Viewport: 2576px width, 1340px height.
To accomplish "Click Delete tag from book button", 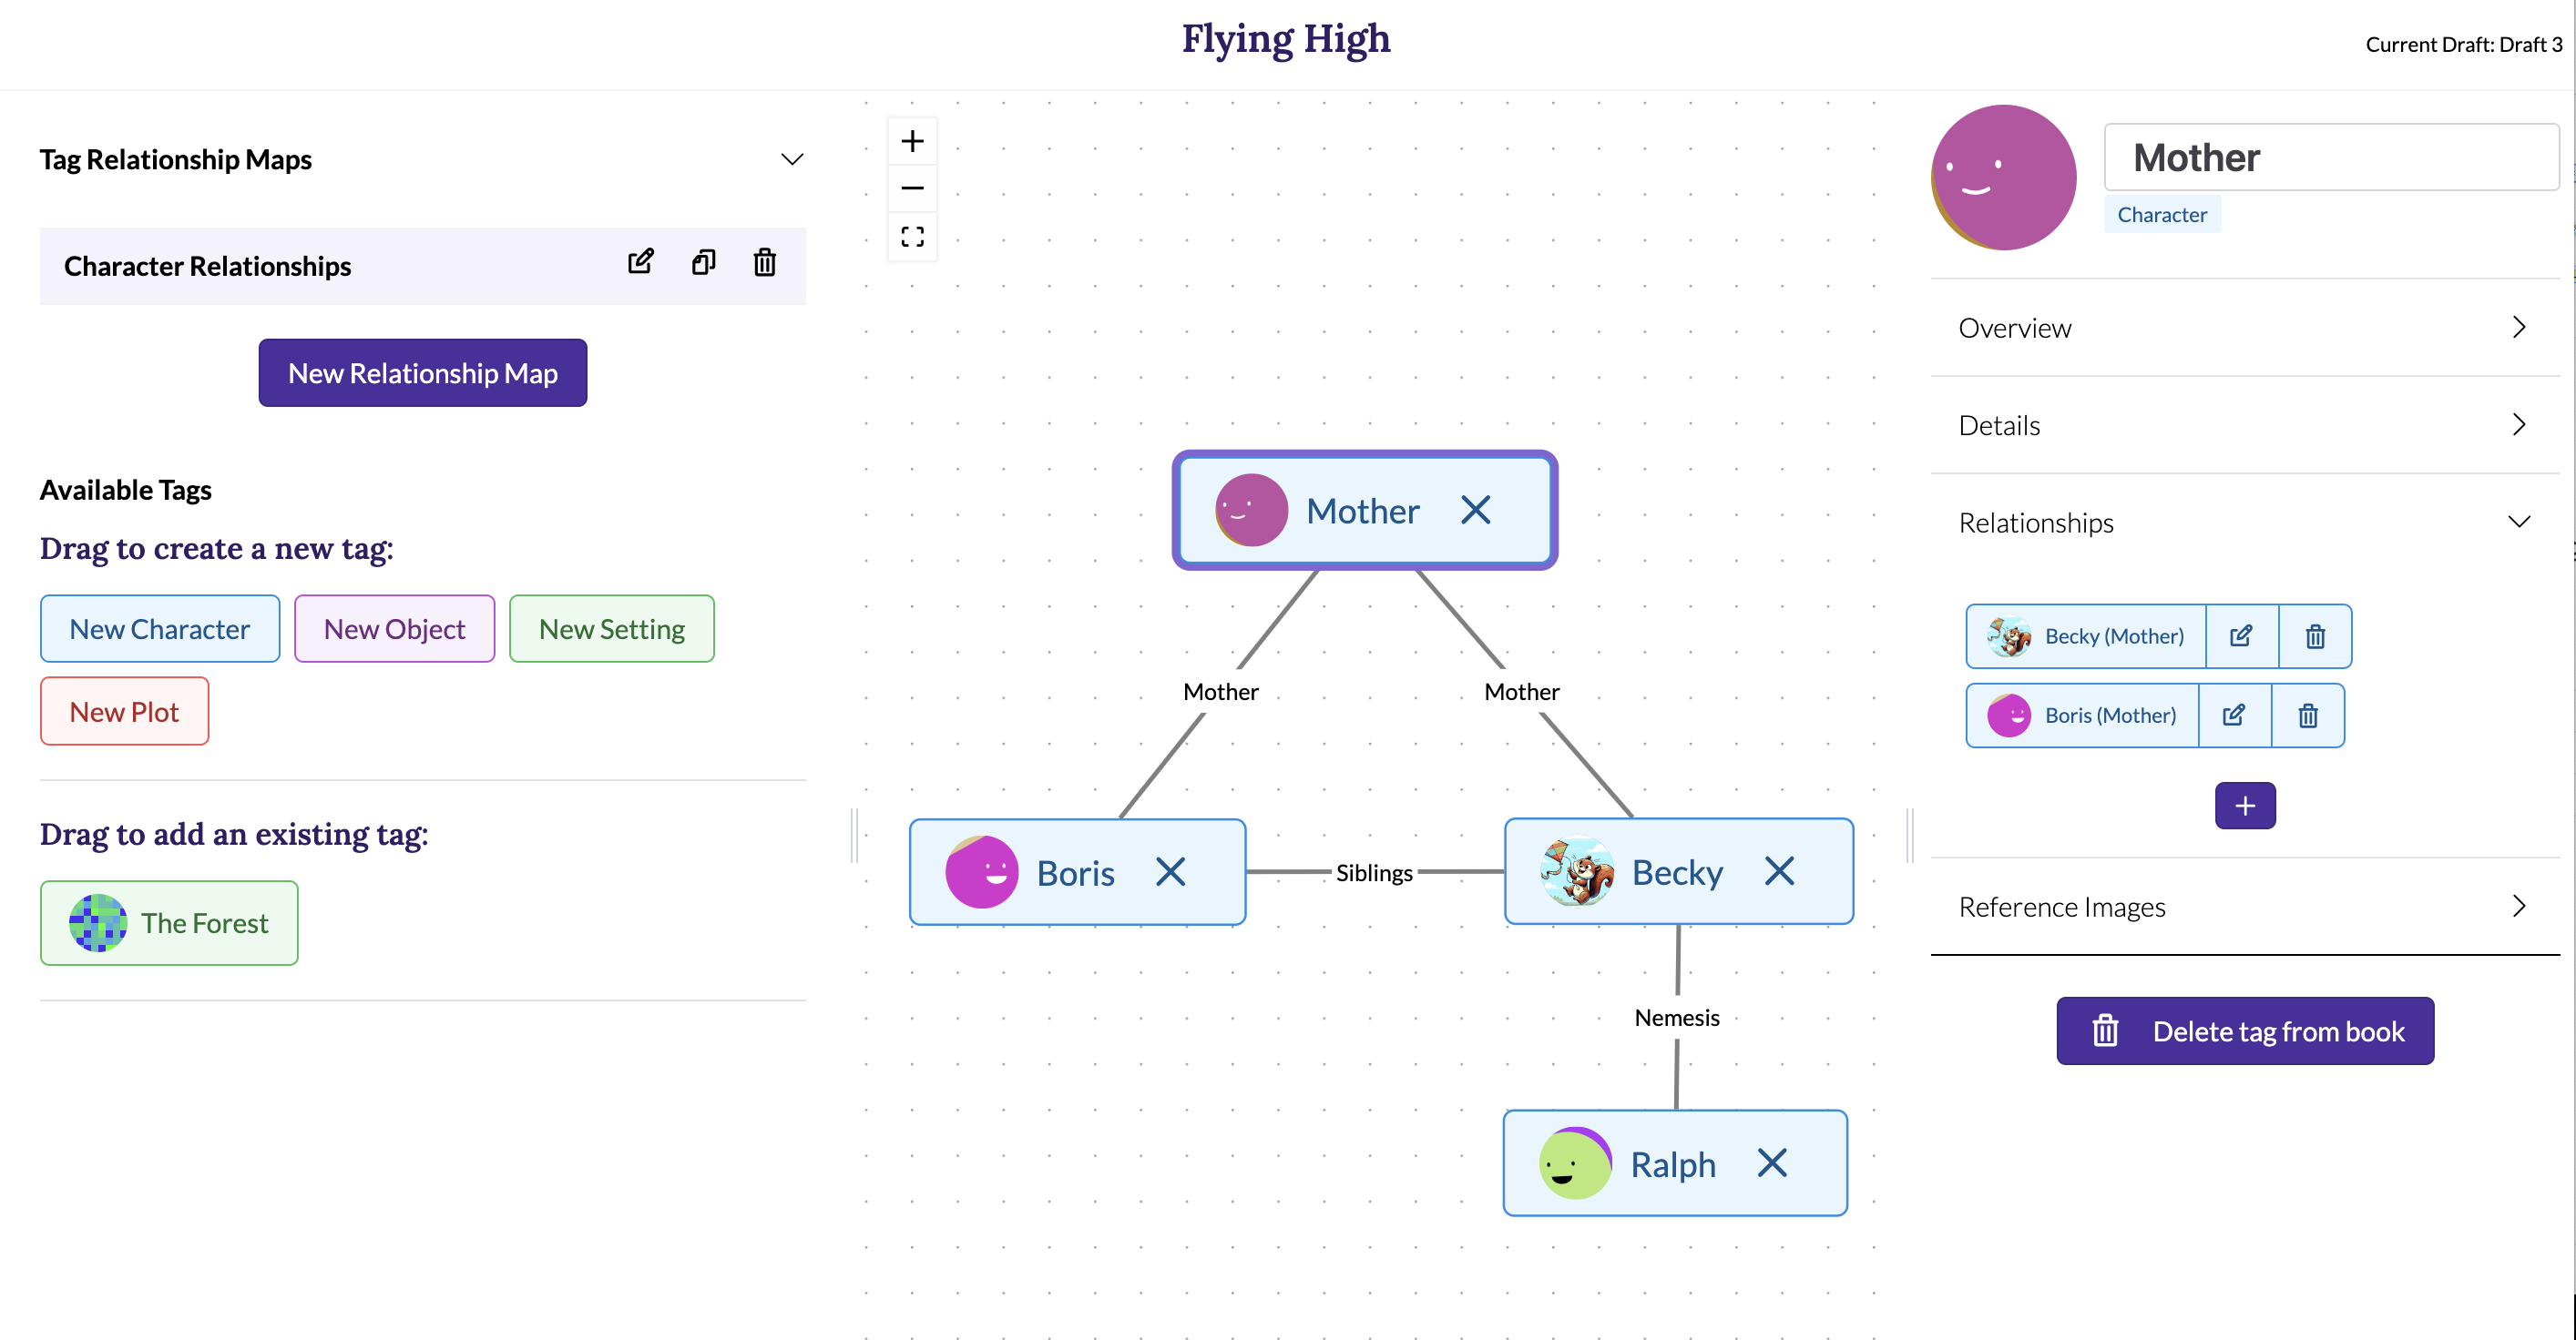I will pos(2244,1030).
